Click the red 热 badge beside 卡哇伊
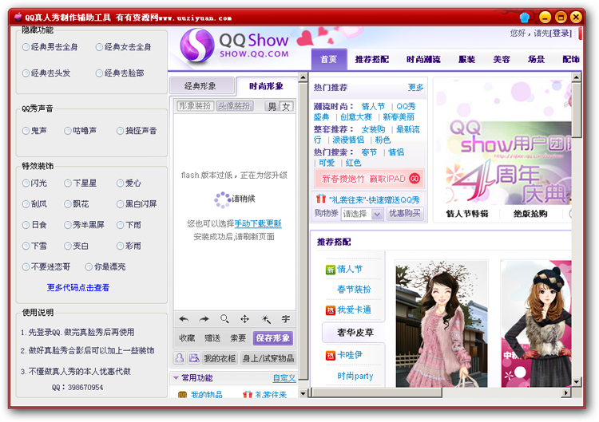The height and width of the screenshot is (422, 599). [x=330, y=356]
